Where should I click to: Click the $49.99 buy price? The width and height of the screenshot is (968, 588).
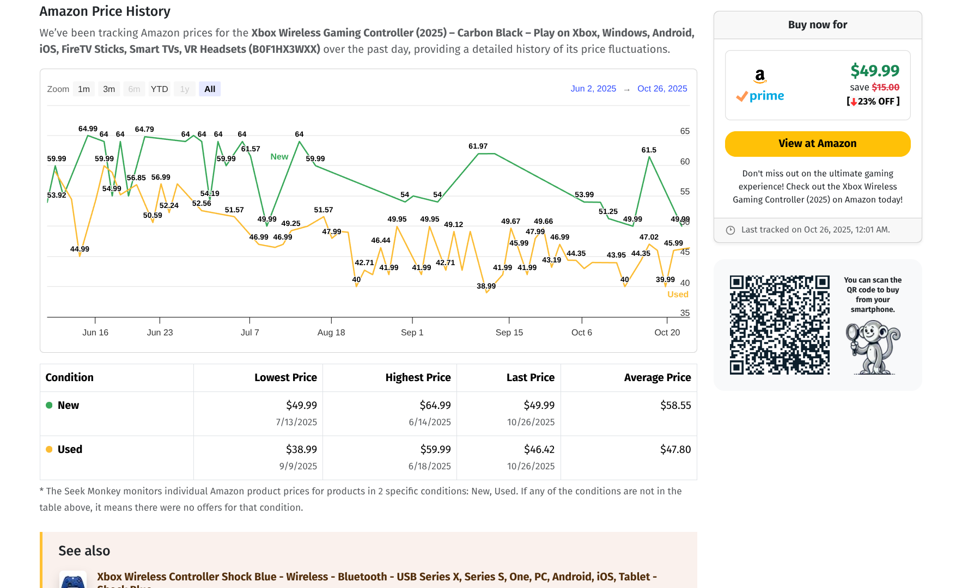(x=875, y=70)
